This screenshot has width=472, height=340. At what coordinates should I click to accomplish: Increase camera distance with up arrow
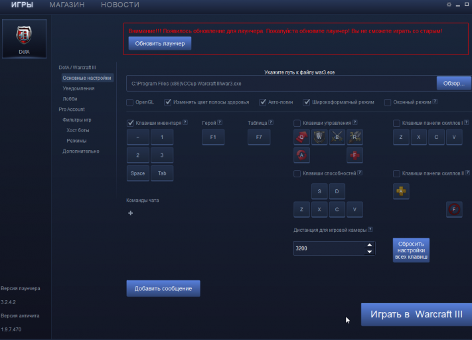(370, 245)
